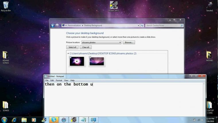
Task: Open the File menu in Notepad
Action: [47, 80]
